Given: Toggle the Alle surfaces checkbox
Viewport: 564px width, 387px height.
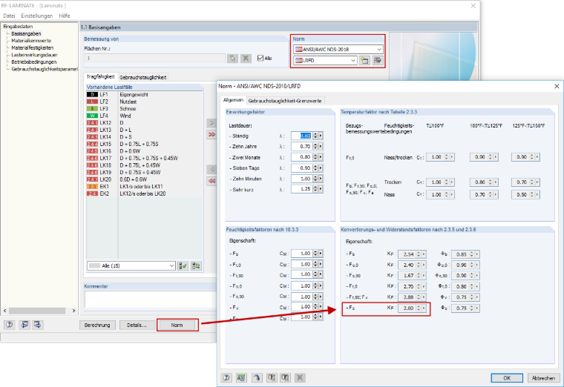Looking at the screenshot, I should click(x=260, y=59).
